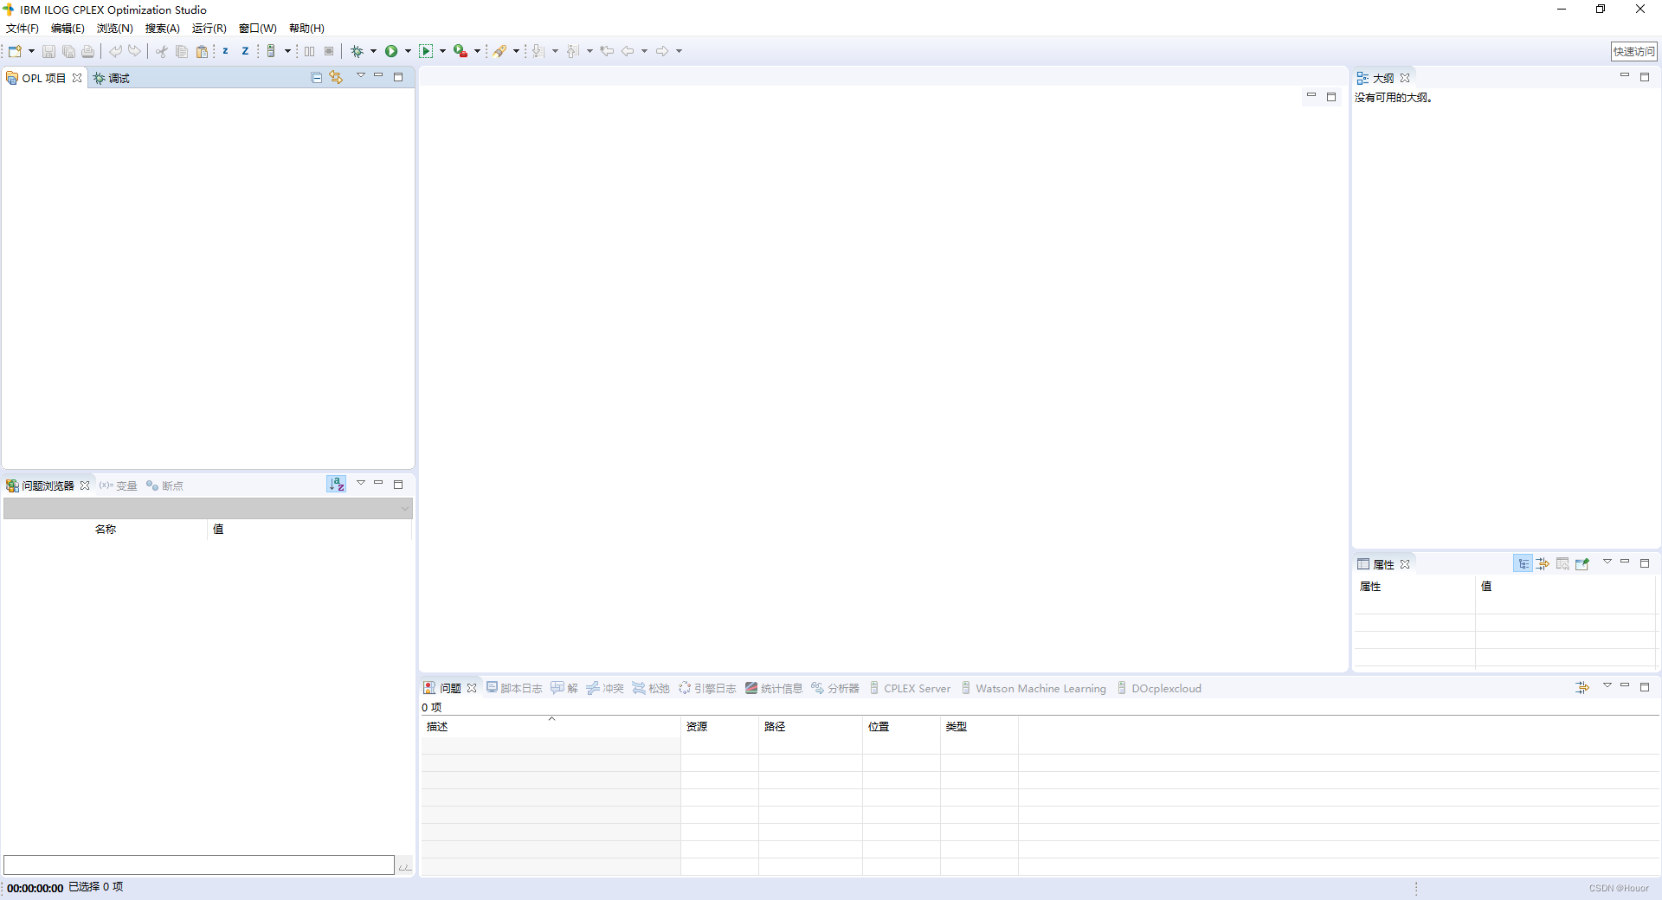The width and height of the screenshot is (1662, 900).
Task: Click the Print toolbar icon
Action: tap(87, 51)
